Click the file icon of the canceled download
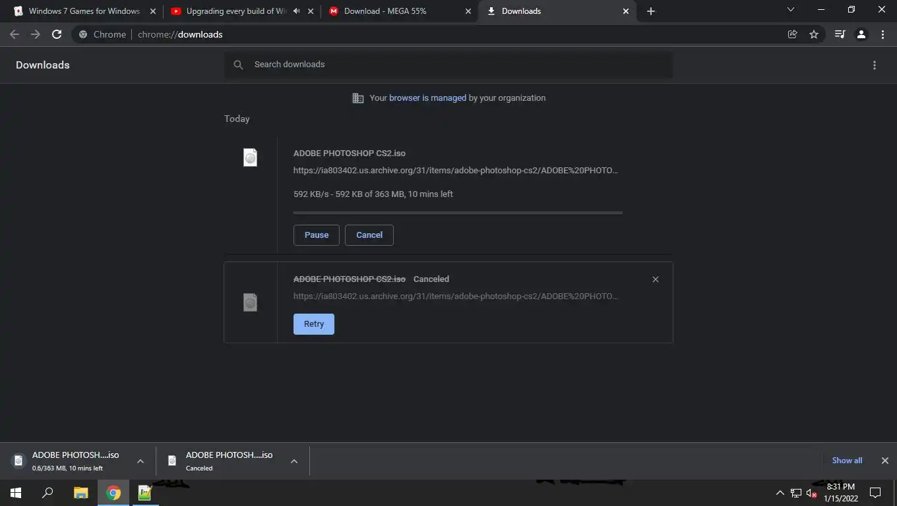Image resolution: width=897 pixels, height=506 pixels. 250,302
